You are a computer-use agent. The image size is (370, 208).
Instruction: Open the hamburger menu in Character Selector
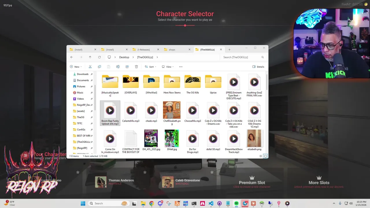[25, 155]
